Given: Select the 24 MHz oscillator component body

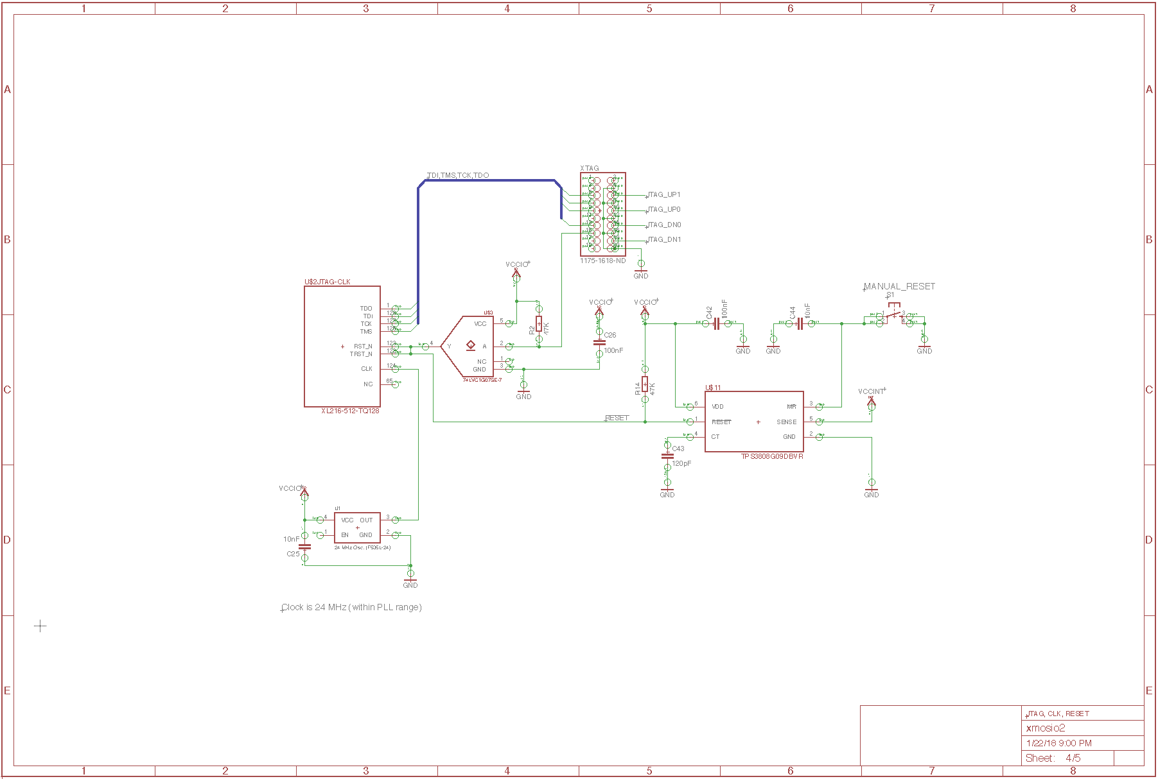Looking at the screenshot, I should pyautogui.click(x=357, y=527).
